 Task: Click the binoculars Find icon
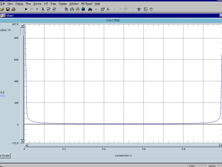(90, 9)
